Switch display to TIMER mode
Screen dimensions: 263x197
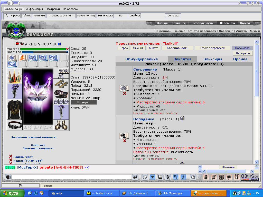254,179
